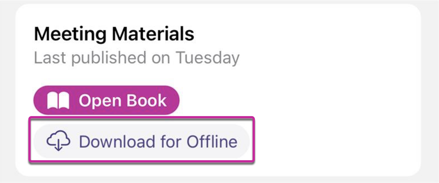439x183 pixels.
Task: Click the open book icon
Action: point(58,101)
